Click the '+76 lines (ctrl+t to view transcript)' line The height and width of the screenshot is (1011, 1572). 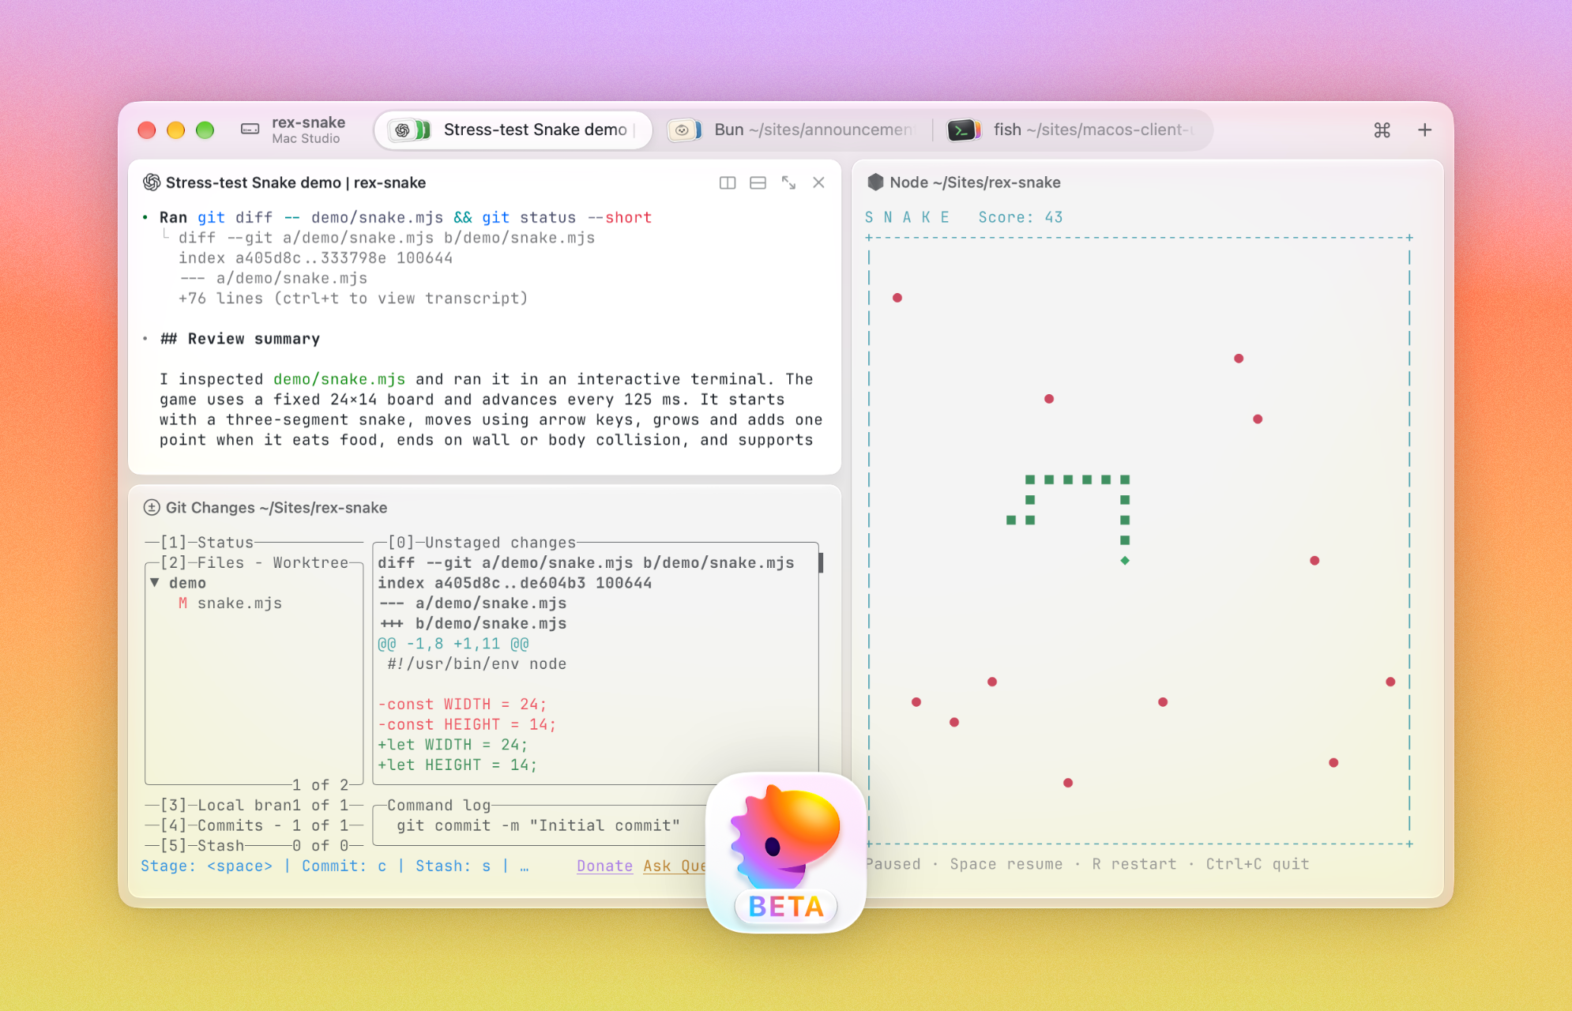[x=352, y=299]
